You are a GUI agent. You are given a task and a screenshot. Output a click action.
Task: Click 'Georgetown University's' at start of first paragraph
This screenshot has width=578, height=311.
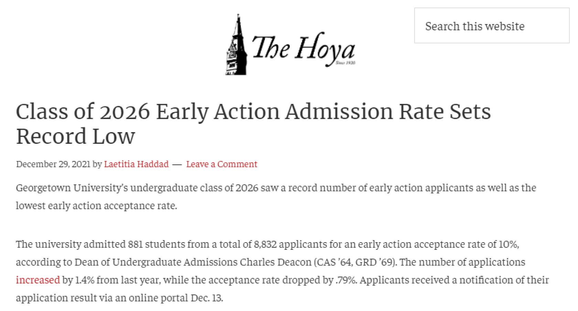[x=72, y=188]
